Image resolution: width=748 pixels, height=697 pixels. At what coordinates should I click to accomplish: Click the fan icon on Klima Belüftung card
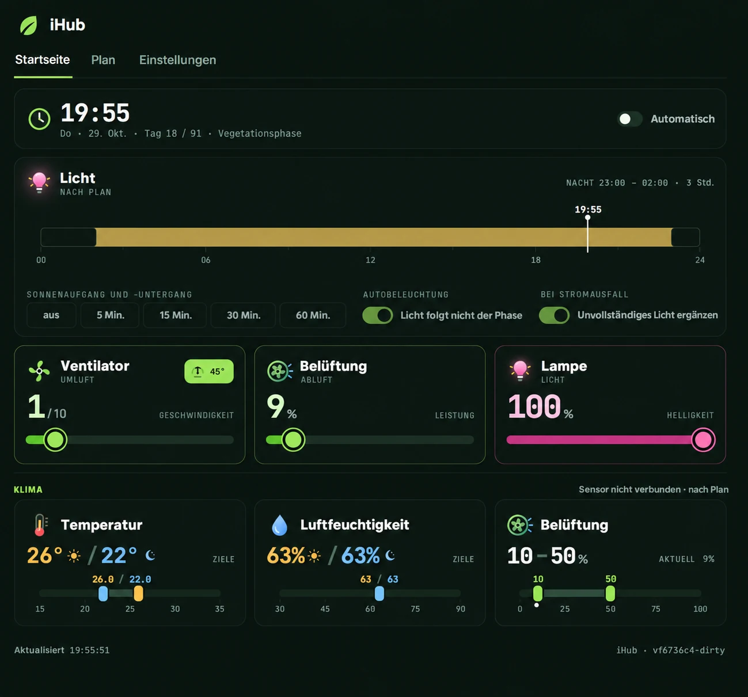click(519, 525)
